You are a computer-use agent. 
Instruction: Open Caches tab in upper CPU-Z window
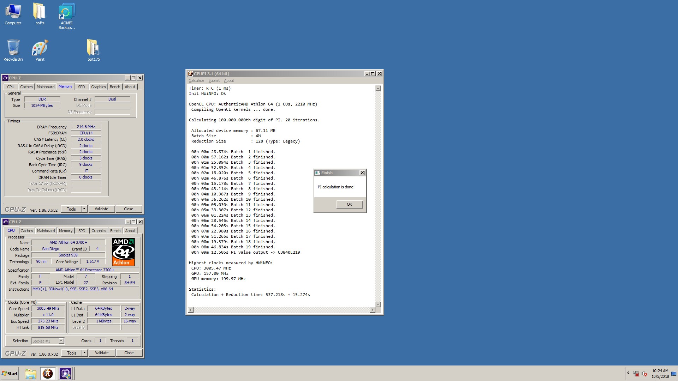click(x=26, y=87)
